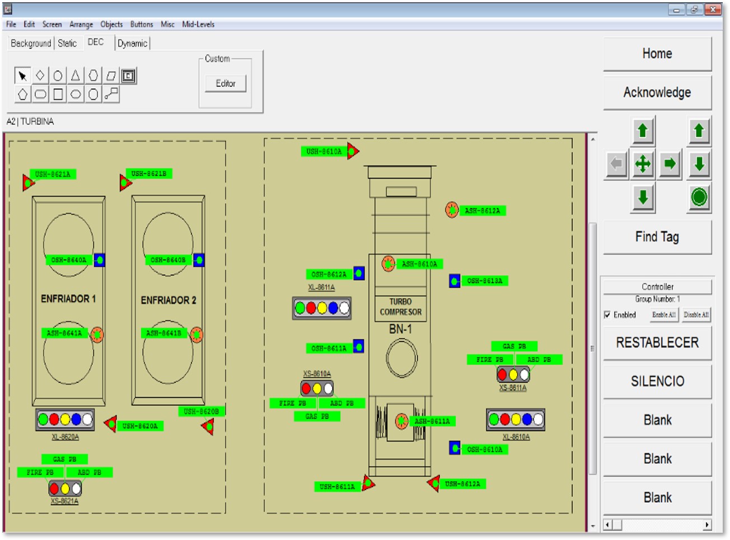The image size is (730, 540).
Task: Click the red light in XL-8611A panel
Action: pos(311,308)
